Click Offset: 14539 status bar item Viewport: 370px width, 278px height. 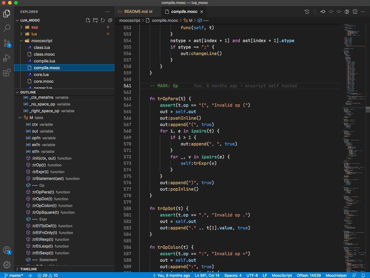click(309, 275)
